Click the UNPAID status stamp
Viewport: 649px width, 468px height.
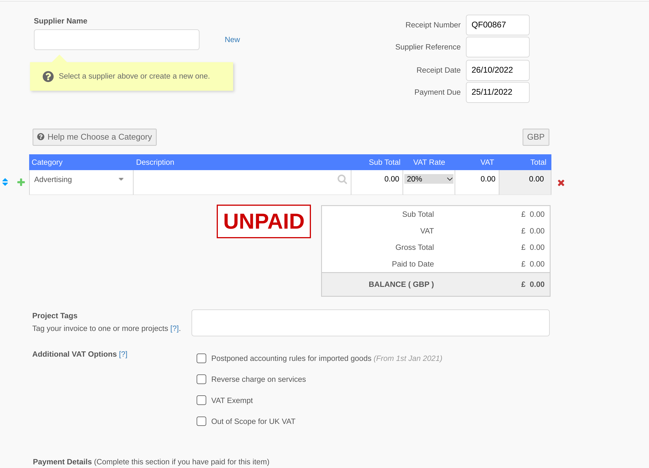(264, 221)
